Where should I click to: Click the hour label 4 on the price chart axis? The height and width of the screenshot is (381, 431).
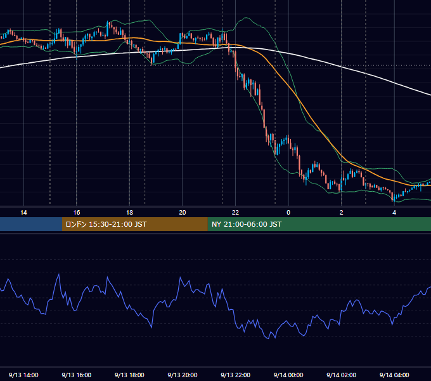394,213
